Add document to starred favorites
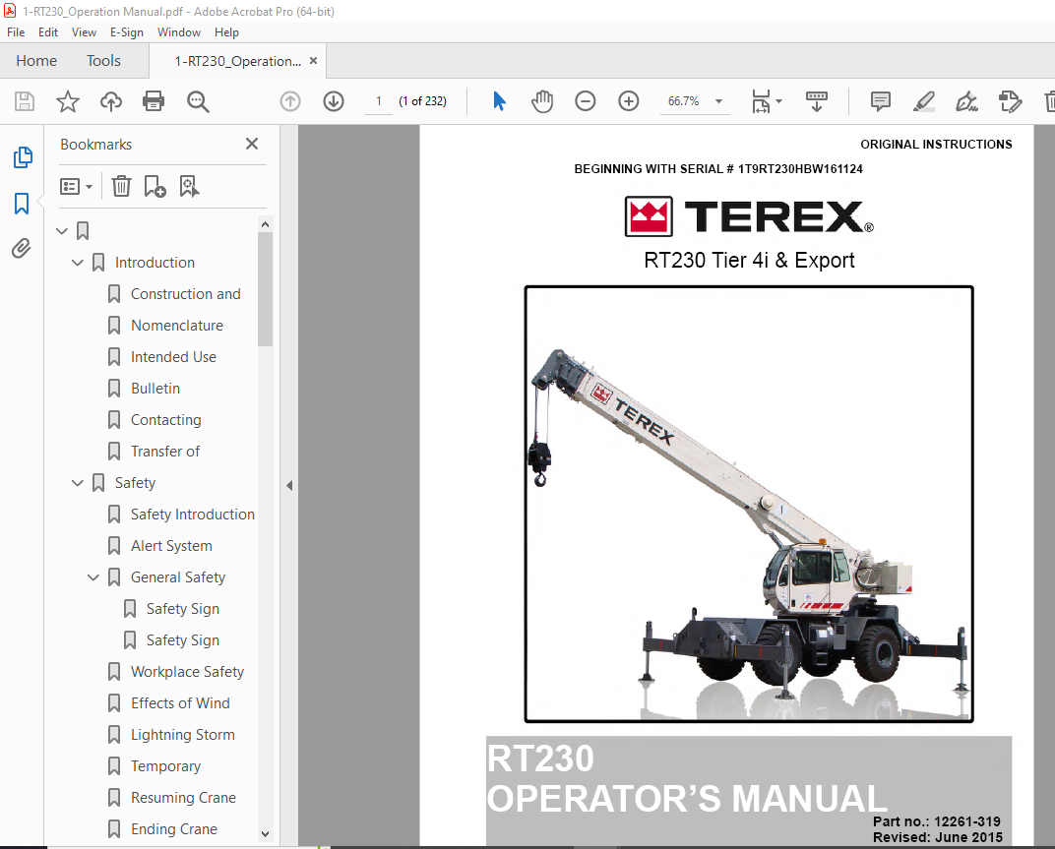 pyautogui.click(x=67, y=101)
